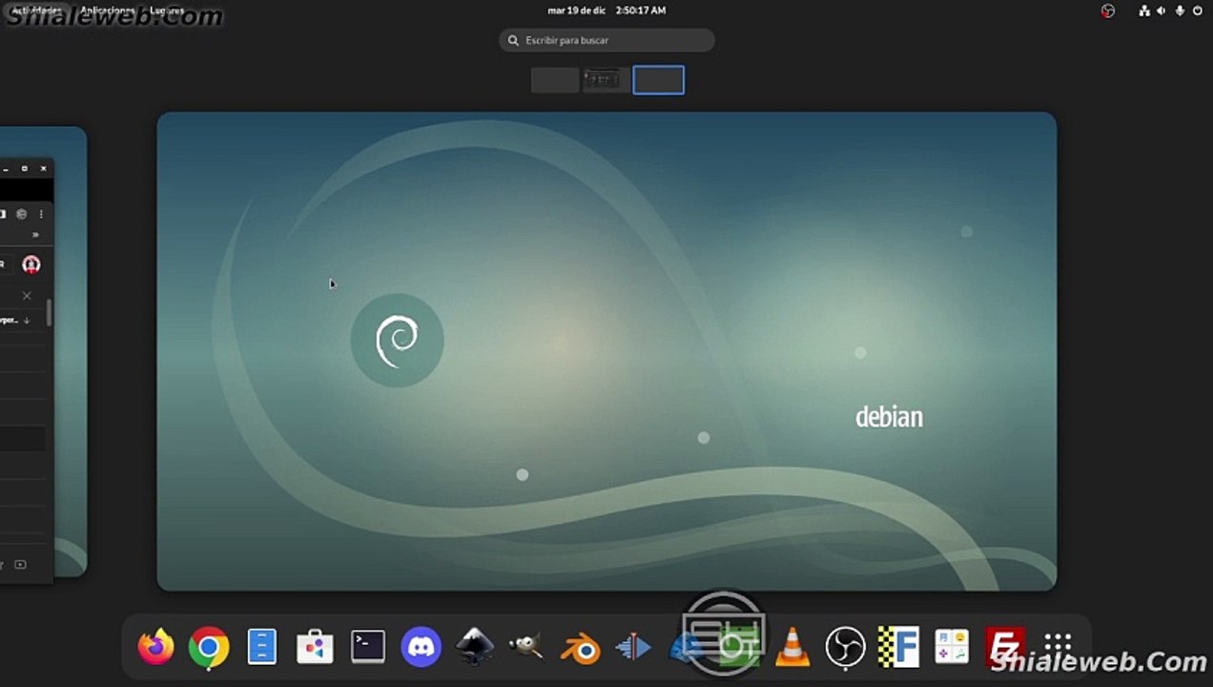1213x687 pixels.
Task: Launch the Terminal from the dock
Action: click(x=368, y=647)
